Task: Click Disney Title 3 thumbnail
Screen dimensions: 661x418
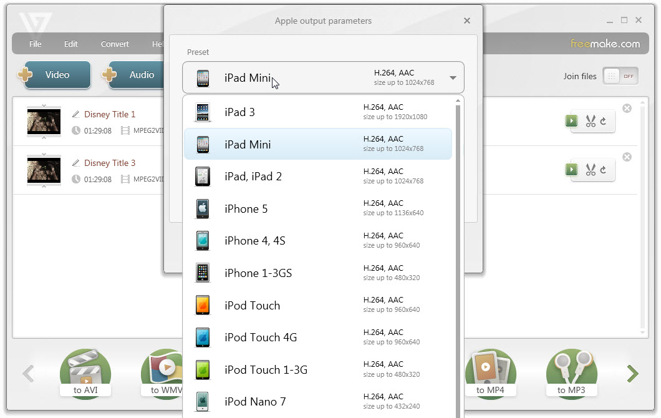Action: click(44, 170)
